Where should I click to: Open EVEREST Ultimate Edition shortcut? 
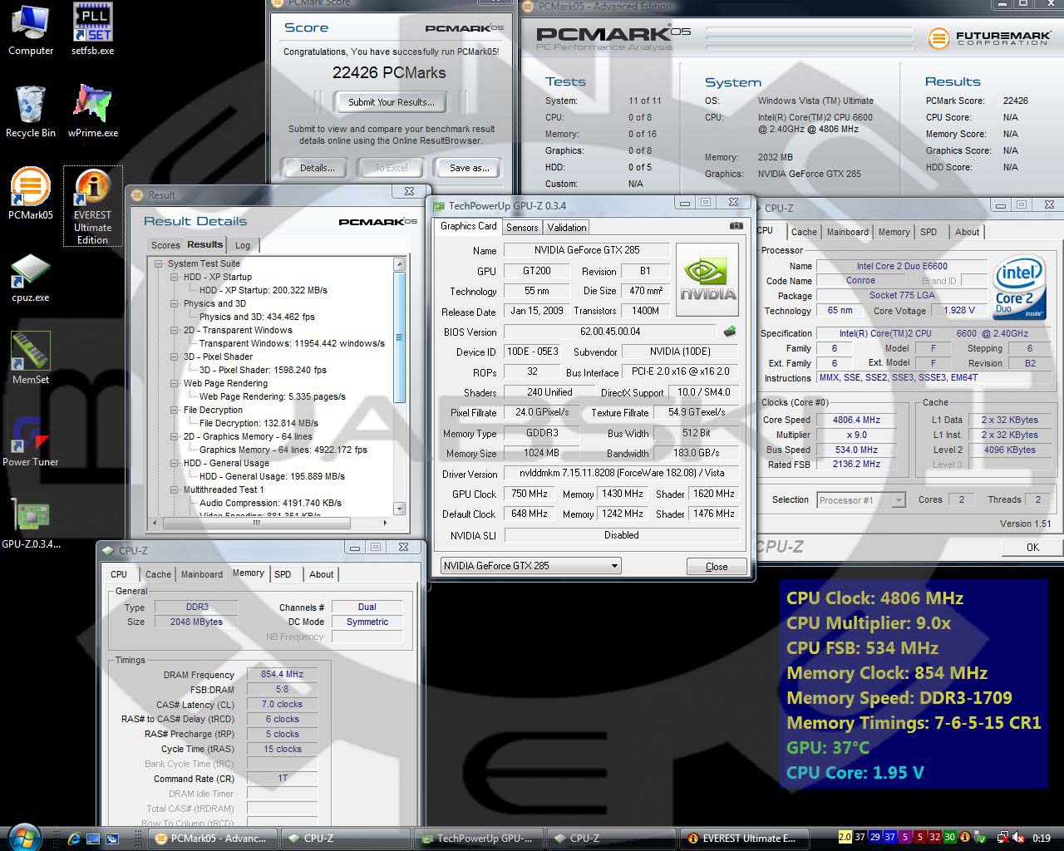93,205
